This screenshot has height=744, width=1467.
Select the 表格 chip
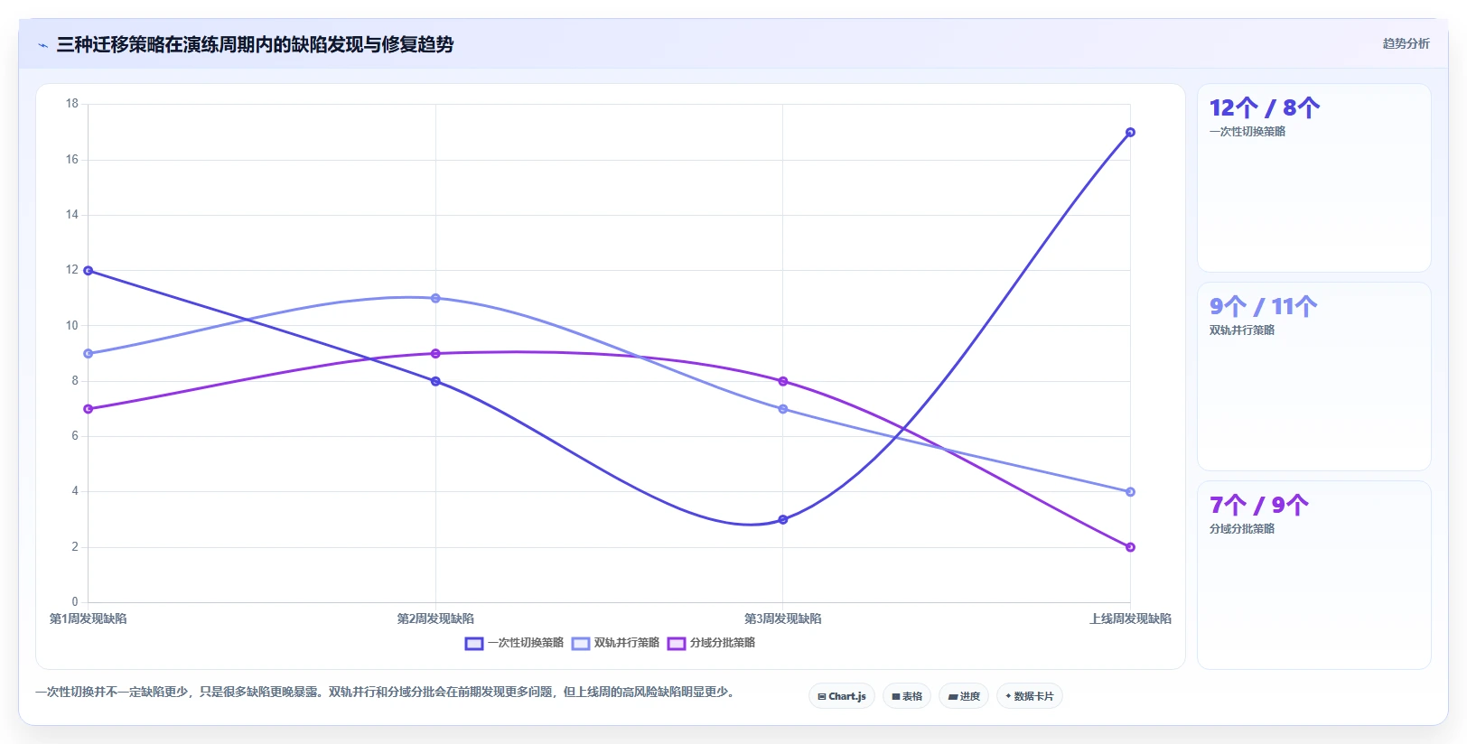point(906,696)
